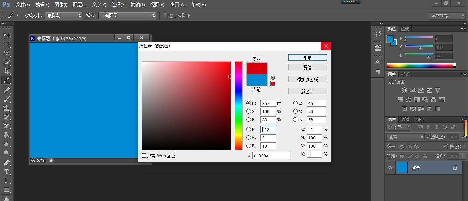
Task: Open the 取样大小 dropdown
Action: point(63,15)
